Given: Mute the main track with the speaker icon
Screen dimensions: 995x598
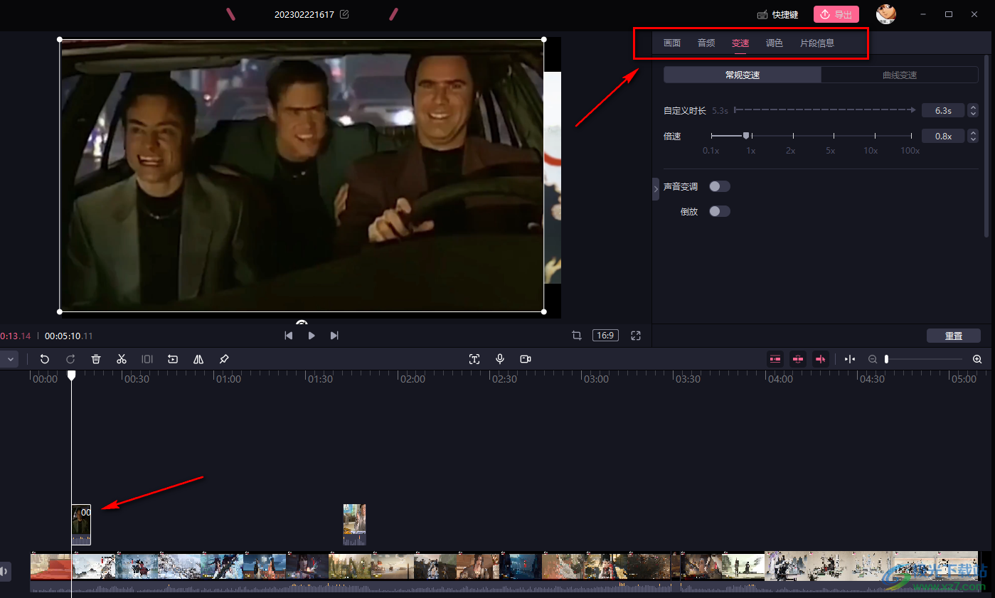Looking at the screenshot, I should (x=4, y=570).
